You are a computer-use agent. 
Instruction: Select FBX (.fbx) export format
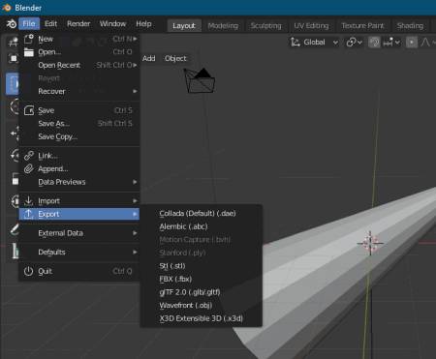175,279
